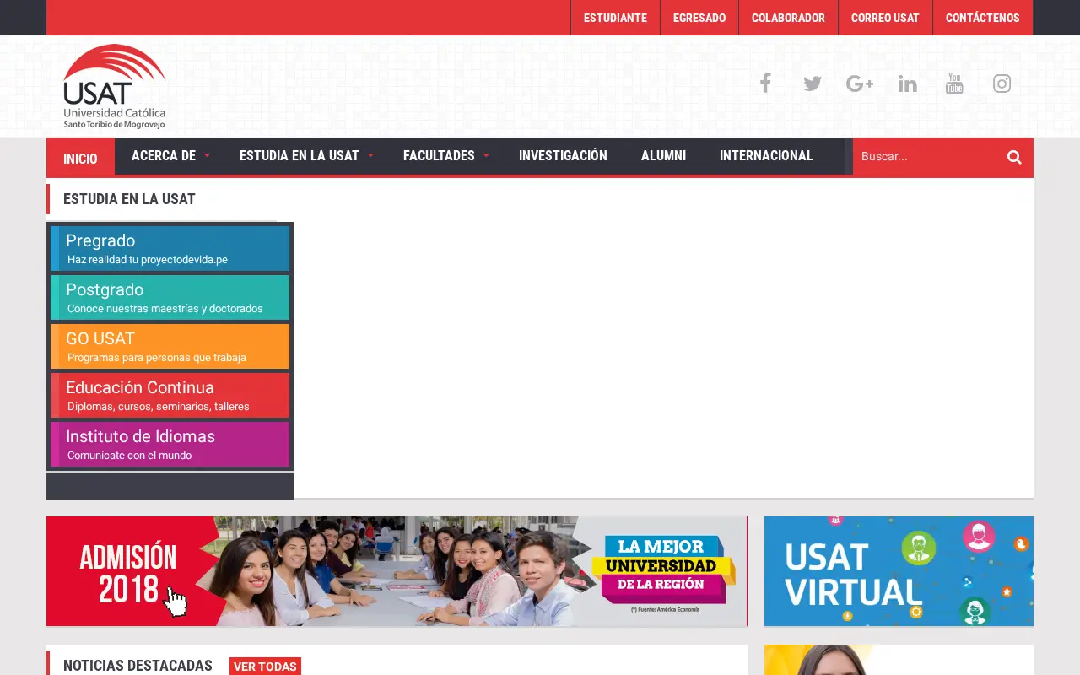
Task: Expand the ACERCA DE dropdown arrow
Action: click(207, 156)
